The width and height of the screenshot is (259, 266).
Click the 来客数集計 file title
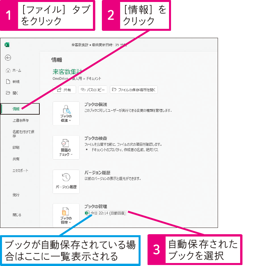pos(67,72)
